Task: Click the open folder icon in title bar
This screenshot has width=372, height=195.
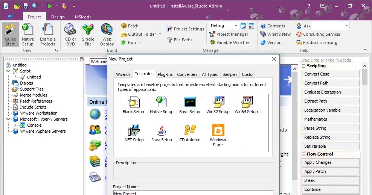Action: pos(17,6)
